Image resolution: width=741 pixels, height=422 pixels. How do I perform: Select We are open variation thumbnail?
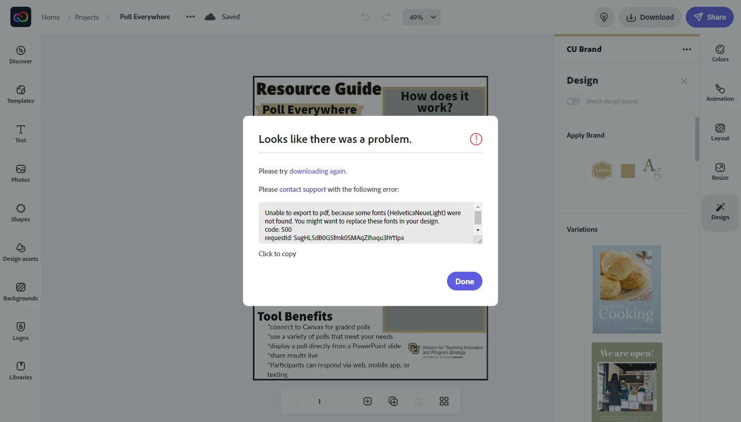[627, 382]
